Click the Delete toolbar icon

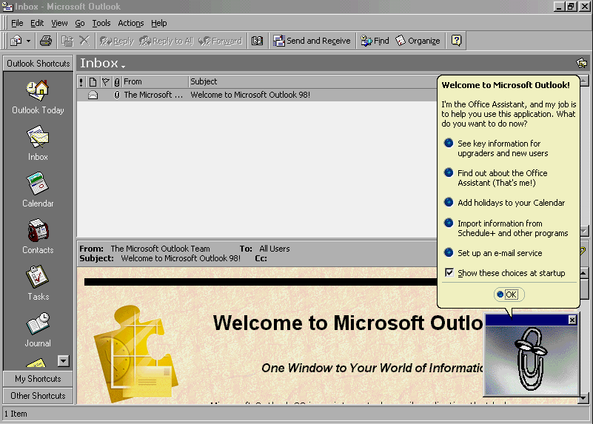84,41
